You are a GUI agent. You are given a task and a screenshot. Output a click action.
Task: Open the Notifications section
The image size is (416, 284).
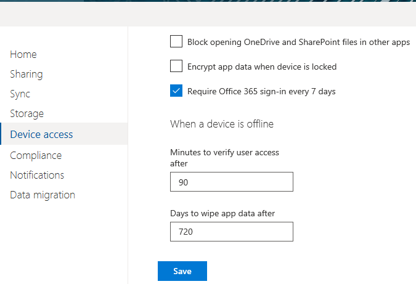pos(37,175)
